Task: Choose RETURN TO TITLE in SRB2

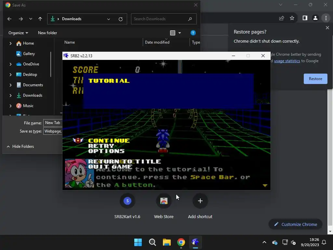Action: (x=125, y=161)
